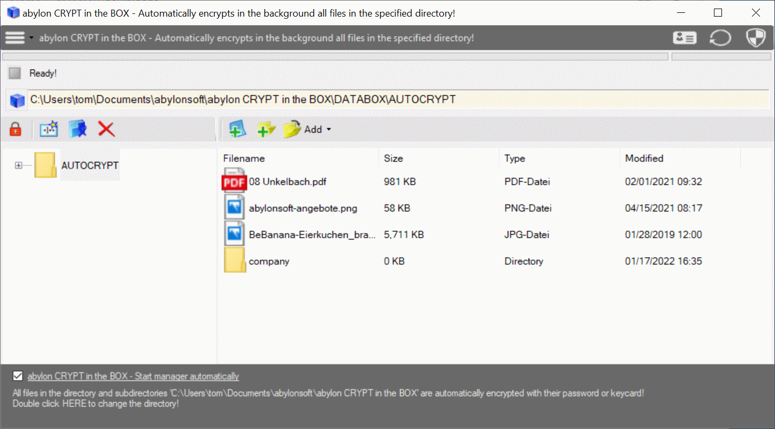The height and width of the screenshot is (429, 775).
Task: Click the 58 KB size cell
Action: (x=397, y=208)
